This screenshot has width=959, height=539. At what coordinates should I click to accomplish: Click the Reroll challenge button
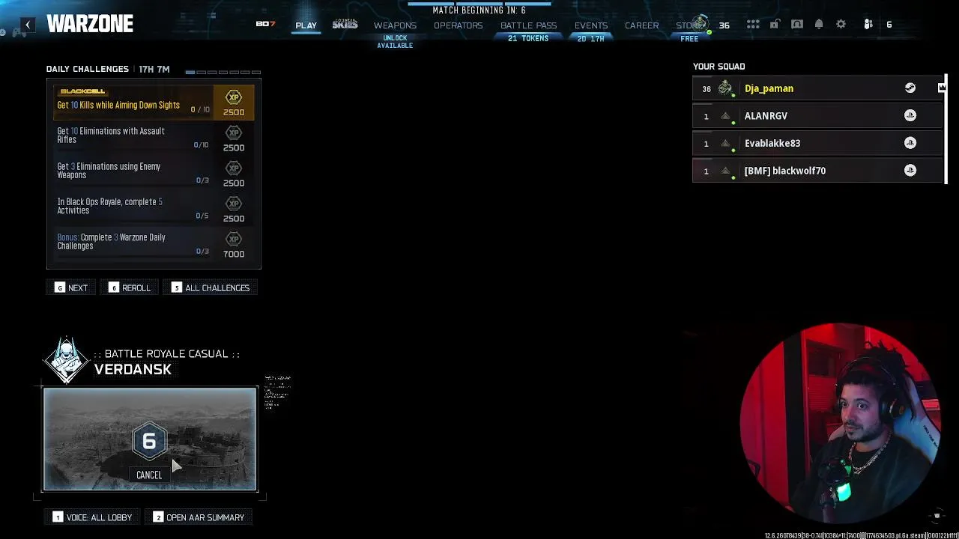pyautogui.click(x=130, y=288)
